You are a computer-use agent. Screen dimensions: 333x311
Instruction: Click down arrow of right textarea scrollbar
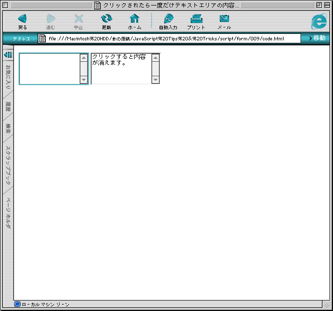pos(156,80)
